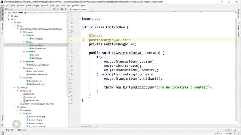The image size is (241, 135).
Task: Open the Terminal tool window
Action: click(23, 130)
